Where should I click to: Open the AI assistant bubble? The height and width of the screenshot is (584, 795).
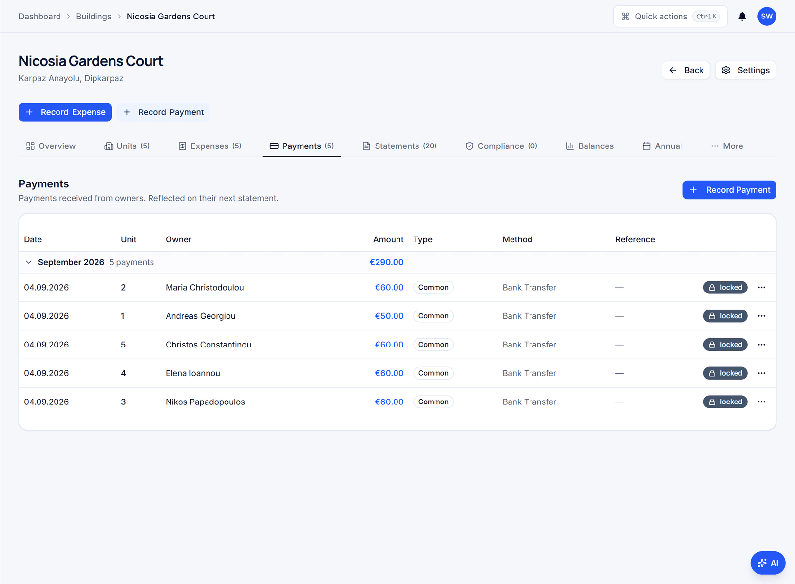(x=768, y=563)
